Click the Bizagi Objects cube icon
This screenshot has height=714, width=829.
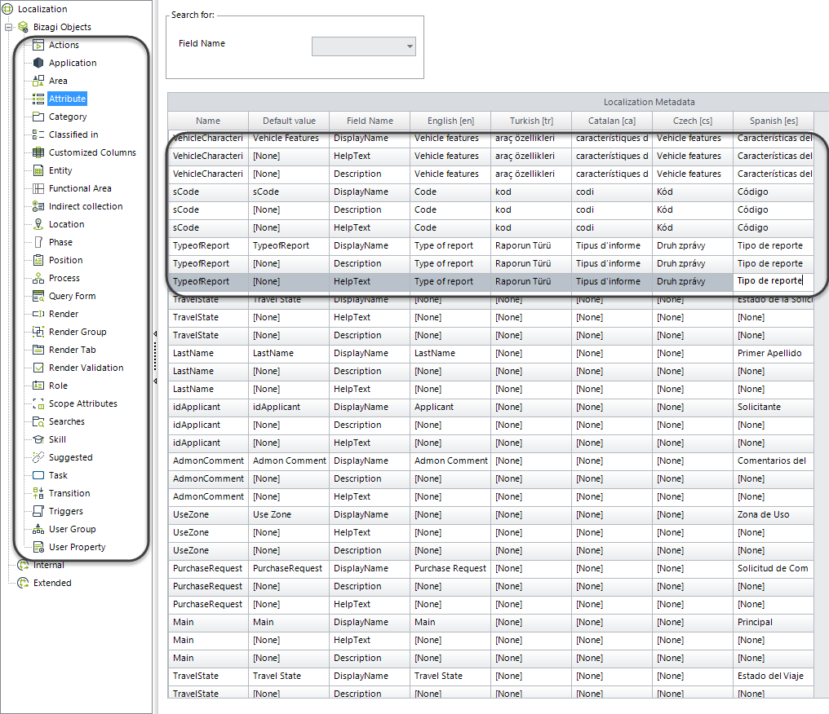(23, 27)
